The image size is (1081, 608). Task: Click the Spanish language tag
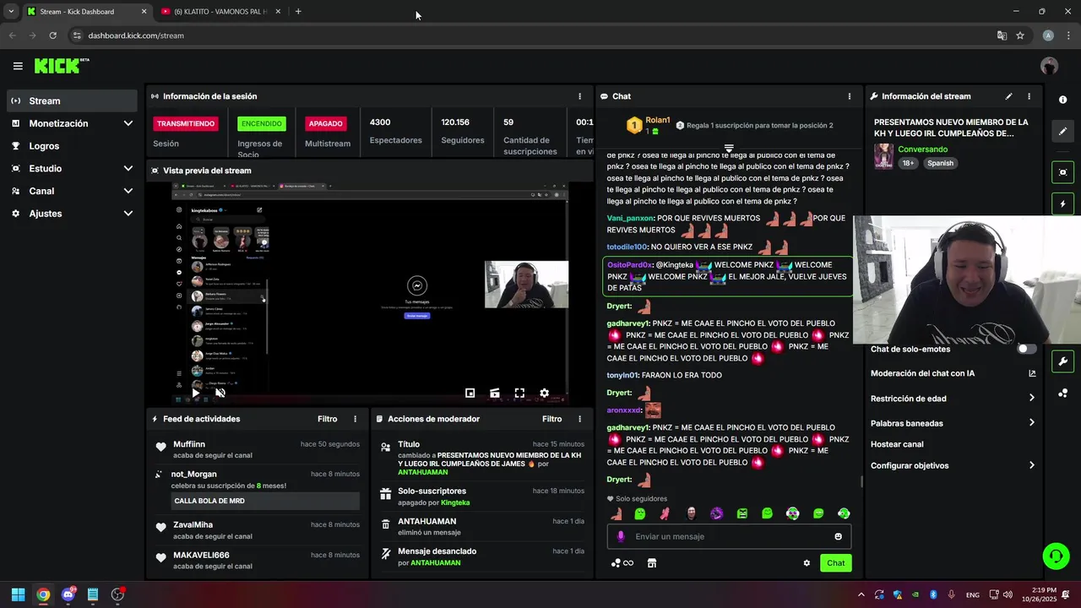[940, 163]
